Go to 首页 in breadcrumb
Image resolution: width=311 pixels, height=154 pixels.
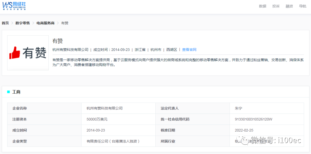click(5, 23)
